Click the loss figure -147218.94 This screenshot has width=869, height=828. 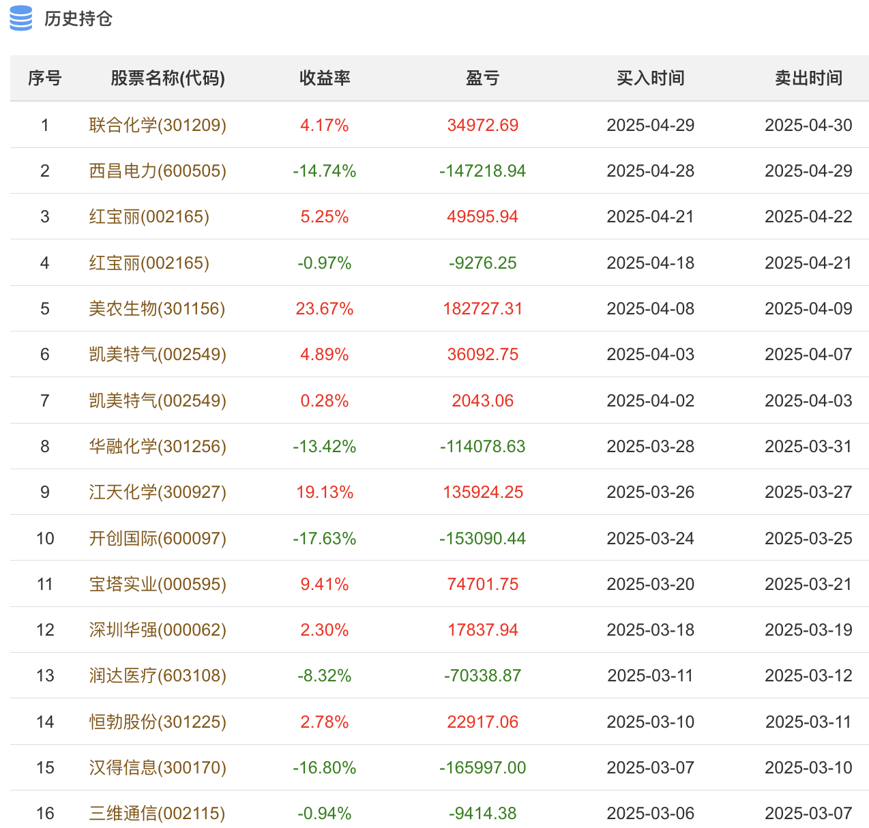[483, 171]
